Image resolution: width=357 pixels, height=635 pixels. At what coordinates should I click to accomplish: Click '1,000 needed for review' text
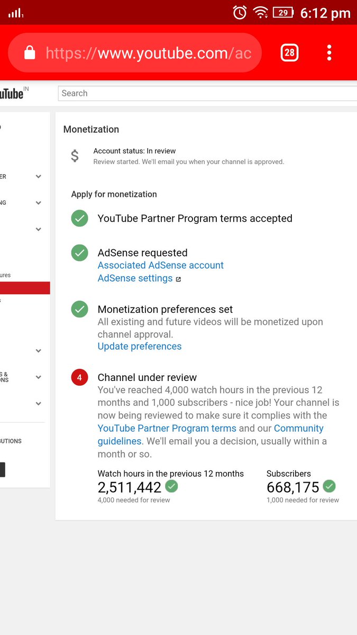point(303,500)
